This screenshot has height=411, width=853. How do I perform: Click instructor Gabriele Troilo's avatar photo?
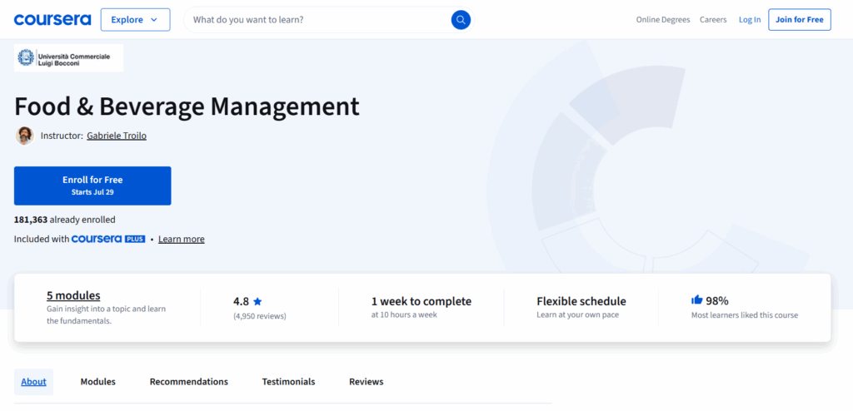pyautogui.click(x=24, y=136)
